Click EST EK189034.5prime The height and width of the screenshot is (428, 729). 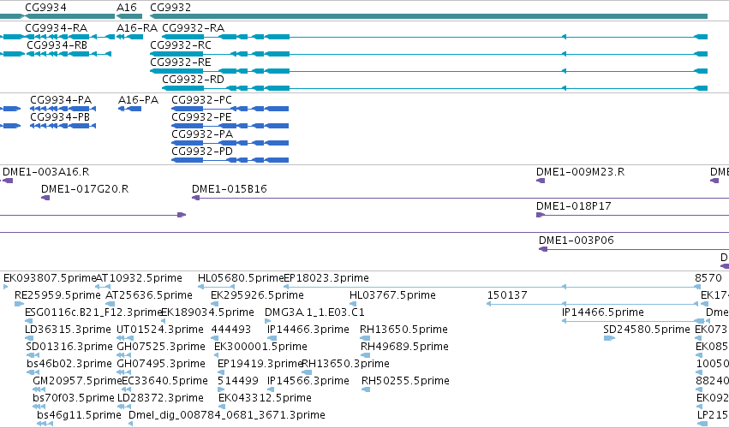coord(207,312)
